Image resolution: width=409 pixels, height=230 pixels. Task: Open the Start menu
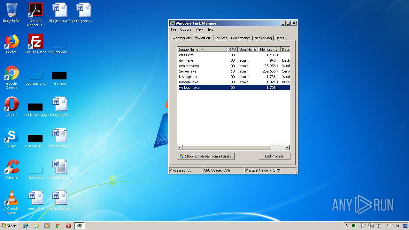[9, 226]
